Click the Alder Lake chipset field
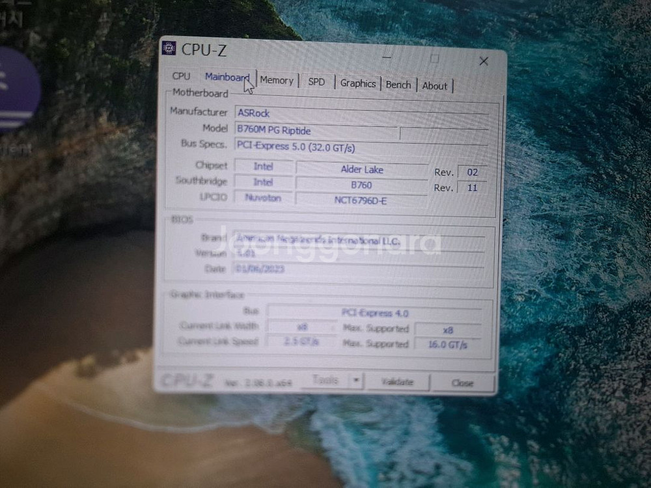This screenshot has width=651, height=488. [361, 169]
